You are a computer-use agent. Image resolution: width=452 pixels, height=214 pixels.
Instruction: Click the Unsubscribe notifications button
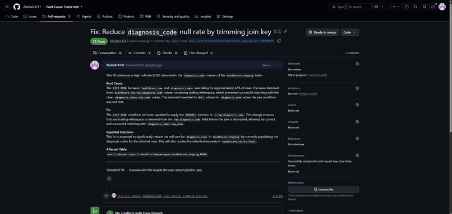pos(324,189)
